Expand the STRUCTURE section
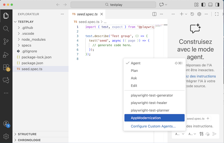The image size is (224, 143). (x=40, y=134)
